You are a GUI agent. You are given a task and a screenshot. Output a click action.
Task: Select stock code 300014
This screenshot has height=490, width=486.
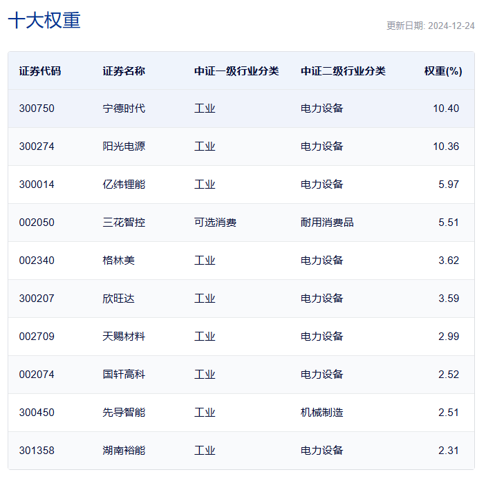(37, 185)
